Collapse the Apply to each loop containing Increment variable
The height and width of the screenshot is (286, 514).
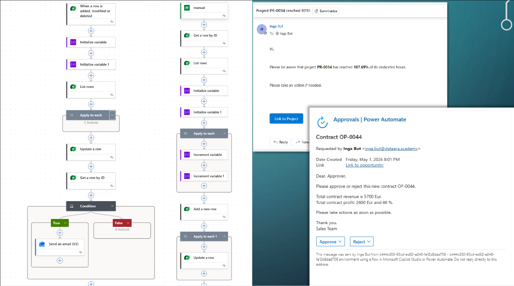(224, 133)
